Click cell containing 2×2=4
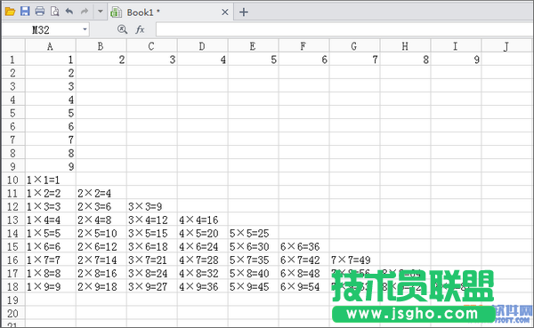Viewport: 534px width, 328px height. 101,193
